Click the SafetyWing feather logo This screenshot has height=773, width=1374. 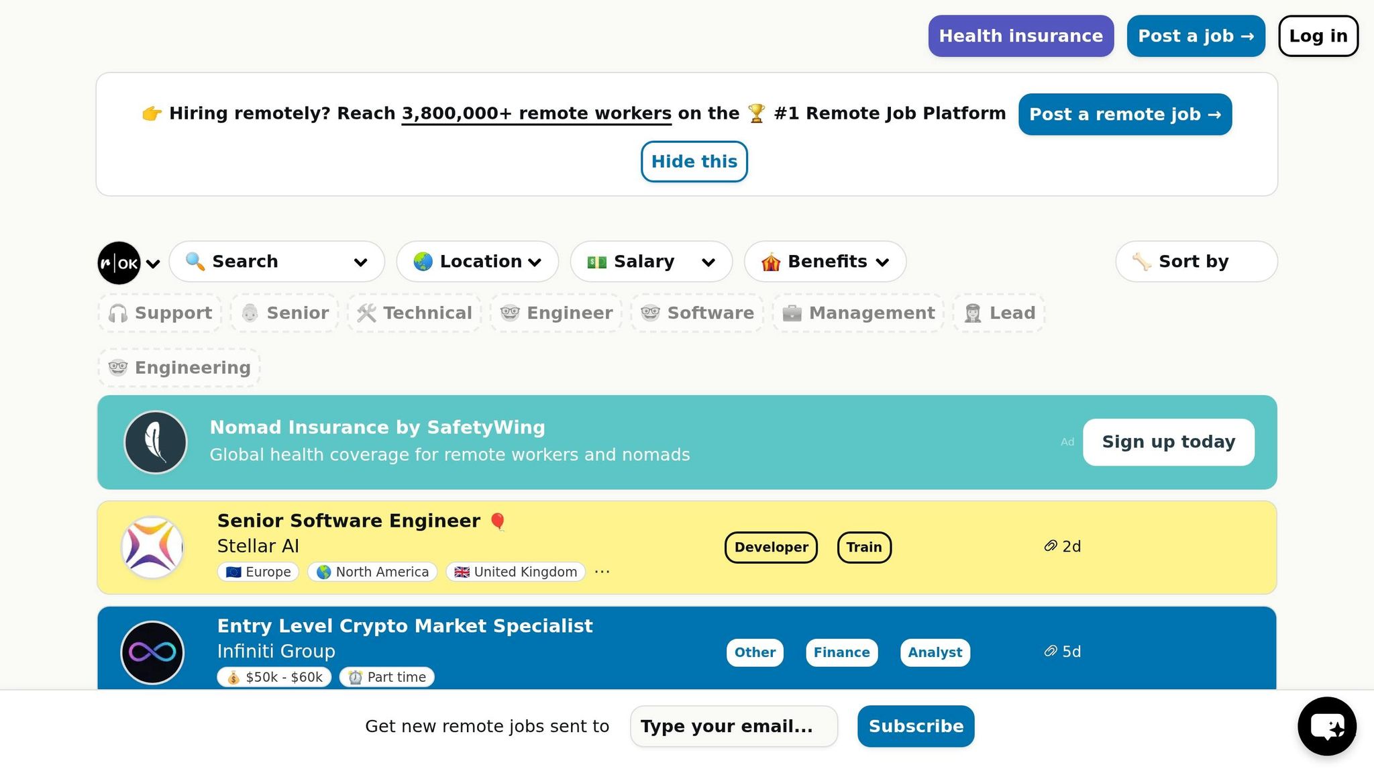click(x=156, y=442)
